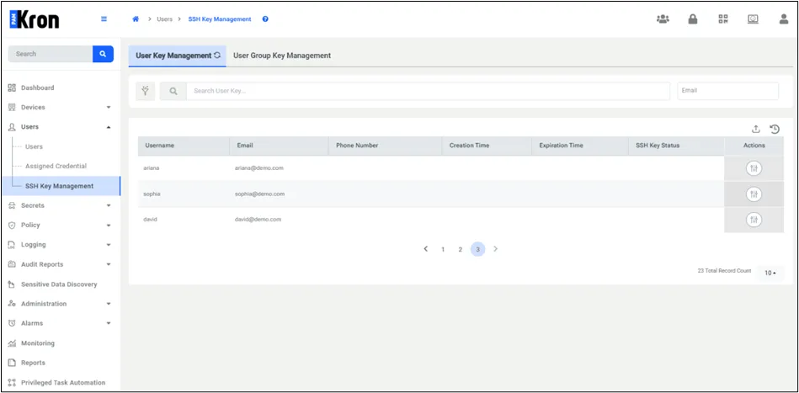Collapse the Users sidebar section
The height and width of the screenshot is (393, 799).
pyautogui.click(x=108, y=127)
